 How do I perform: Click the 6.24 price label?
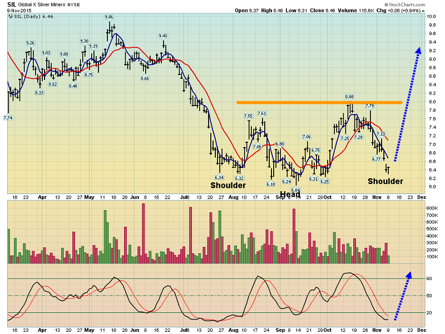tap(287, 182)
